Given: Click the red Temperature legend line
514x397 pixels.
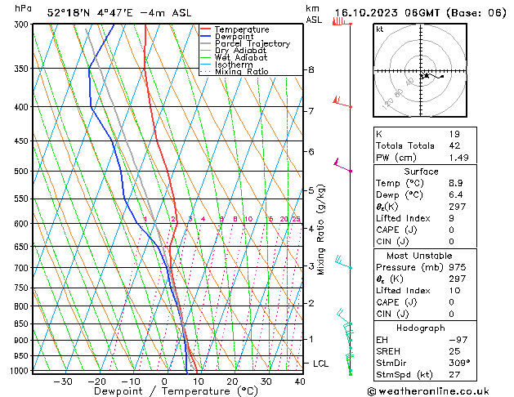Looking at the screenshot, I should click(x=207, y=29).
